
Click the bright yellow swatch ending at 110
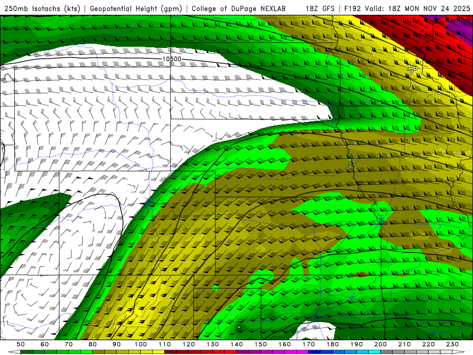click(158, 352)
